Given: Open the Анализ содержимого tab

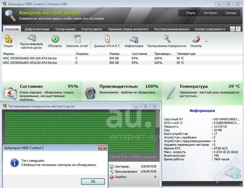Looking at the screenshot, I should tap(210, 29).
